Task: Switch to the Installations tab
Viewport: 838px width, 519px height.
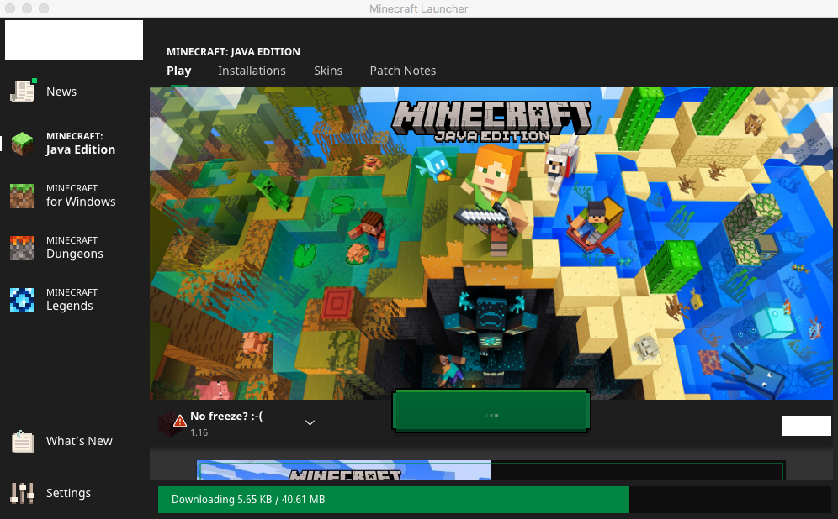Action: [252, 71]
